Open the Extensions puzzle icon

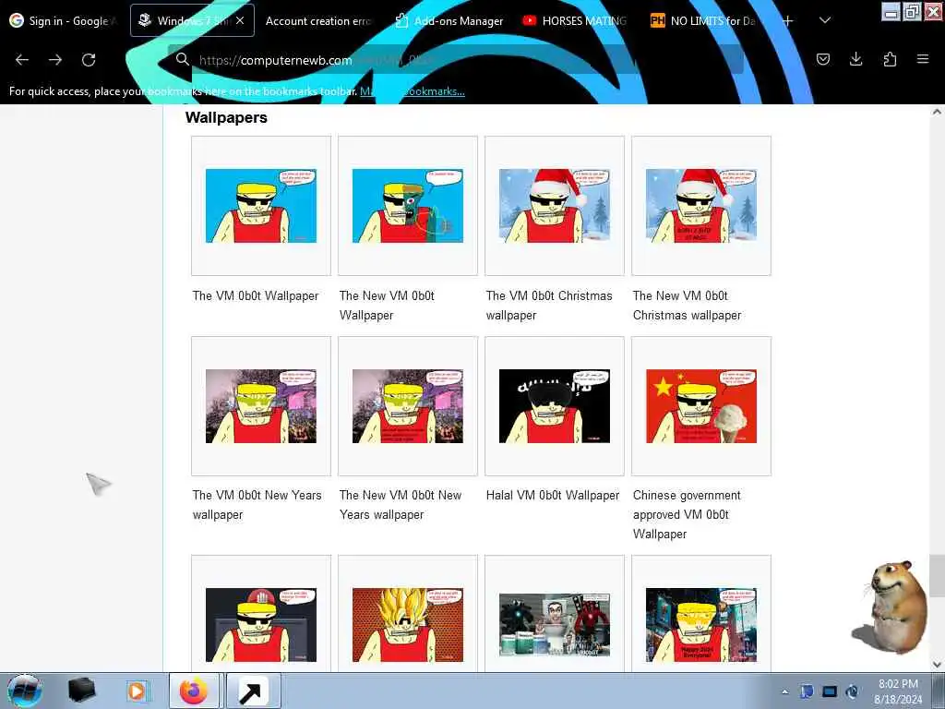(x=890, y=59)
